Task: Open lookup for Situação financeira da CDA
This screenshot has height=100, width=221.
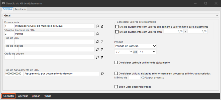Action: (x=98, y=34)
